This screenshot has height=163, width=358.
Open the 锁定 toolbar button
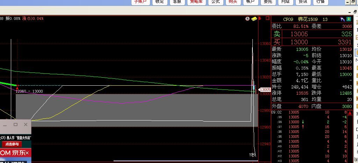tap(159, 2)
